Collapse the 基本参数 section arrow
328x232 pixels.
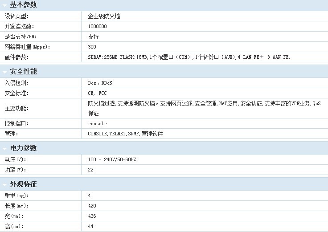(x=4, y=5)
